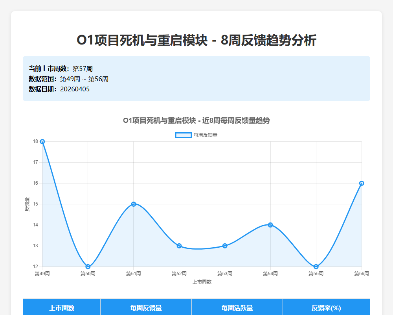This screenshot has width=393, height=315.
Task: Click the 第53周 data point at 13
Action: [x=225, y=246]
